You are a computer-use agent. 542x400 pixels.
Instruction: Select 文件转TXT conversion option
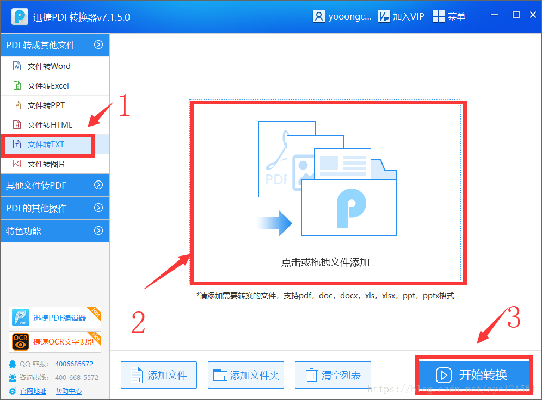point(55,144)
